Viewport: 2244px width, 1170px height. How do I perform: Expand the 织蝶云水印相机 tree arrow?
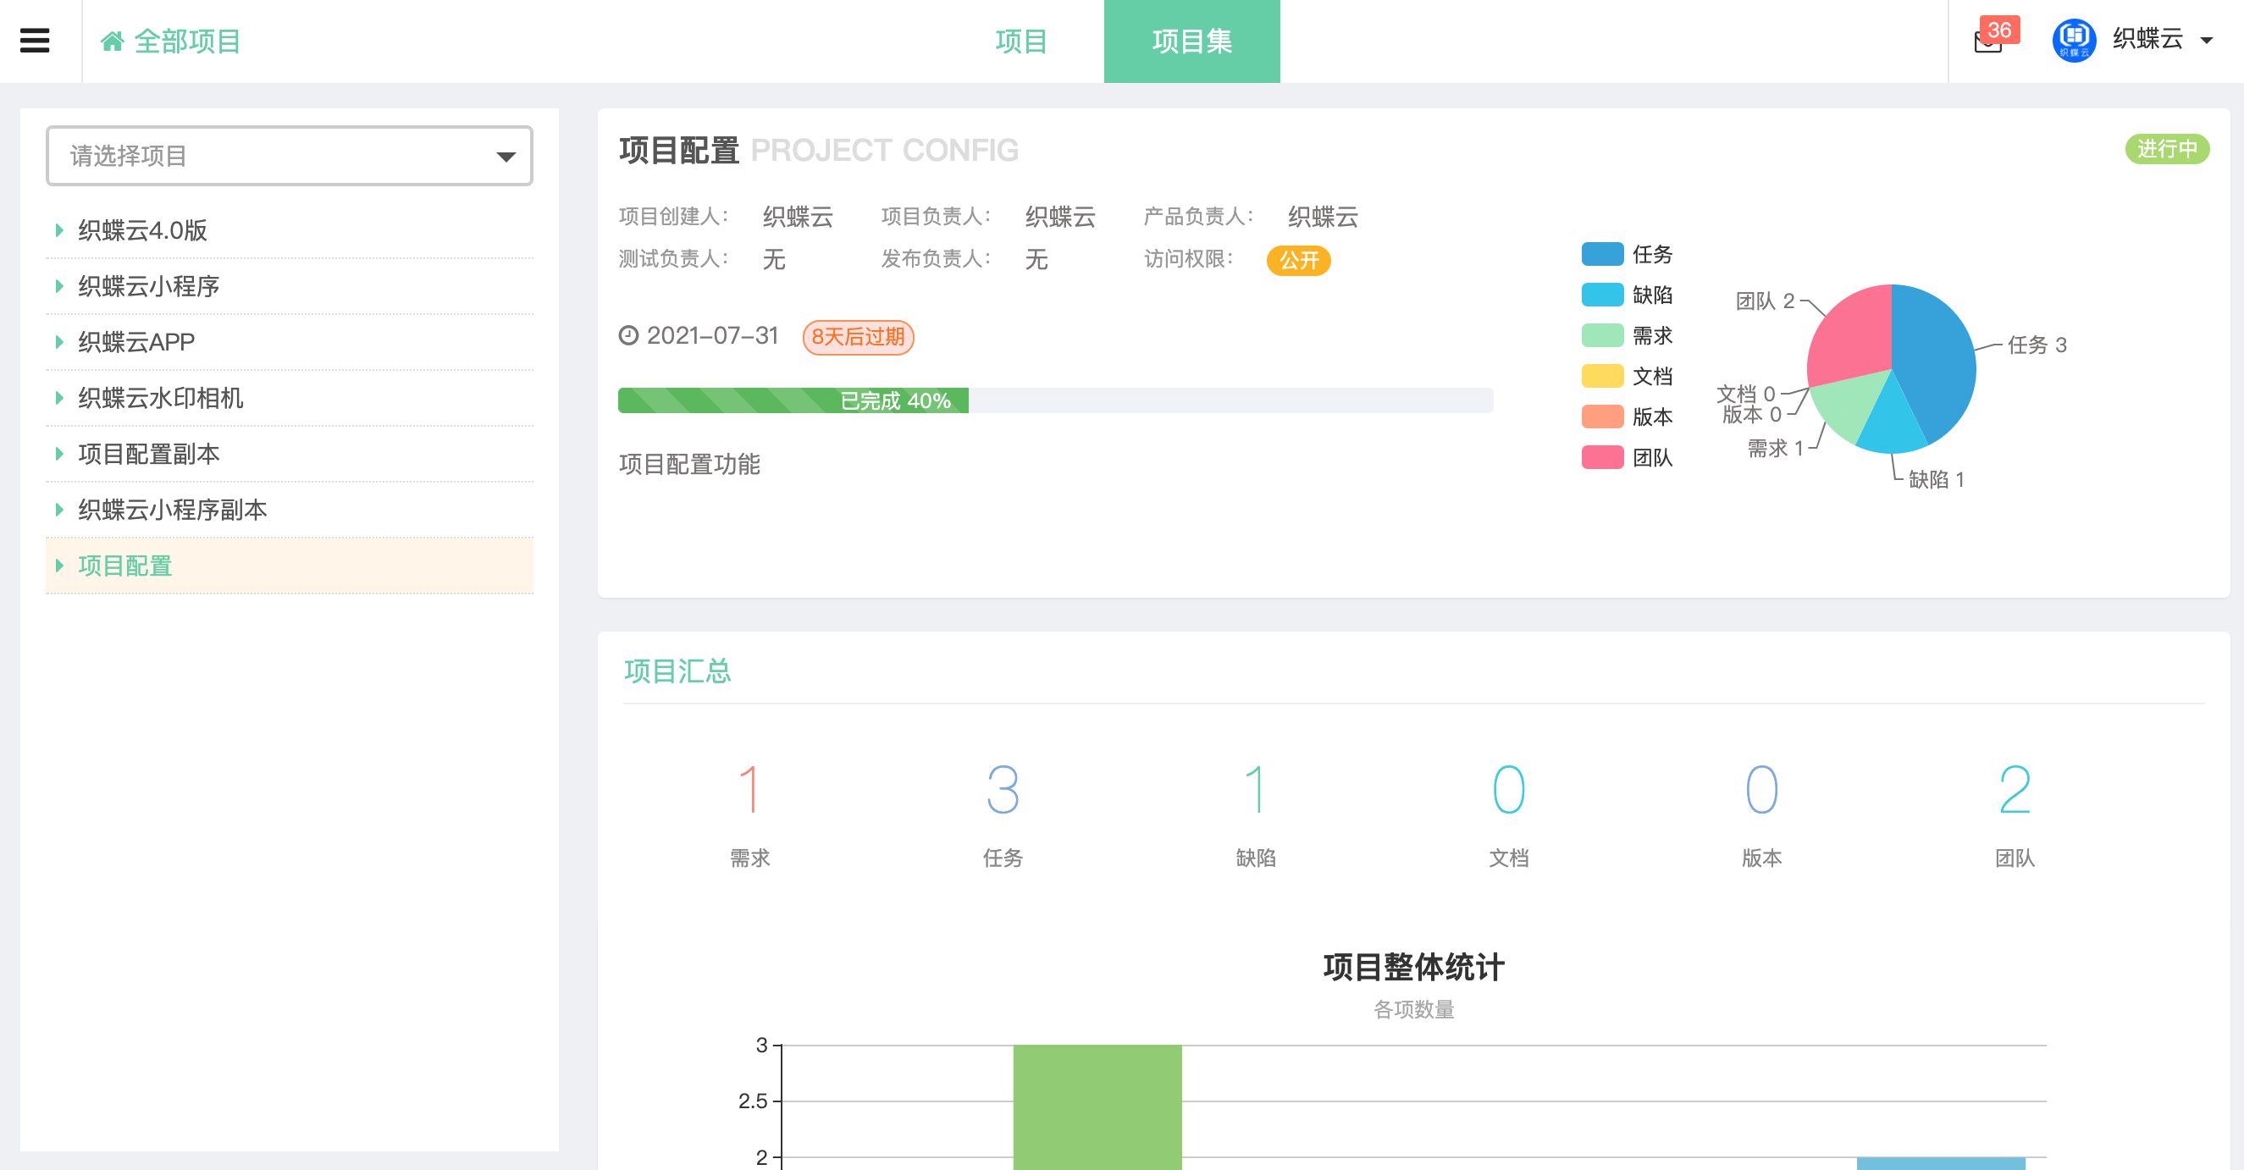pyautogui.click(x=59, y=397)
